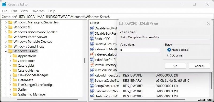Expand the Applications subkey

coord(10,56)
